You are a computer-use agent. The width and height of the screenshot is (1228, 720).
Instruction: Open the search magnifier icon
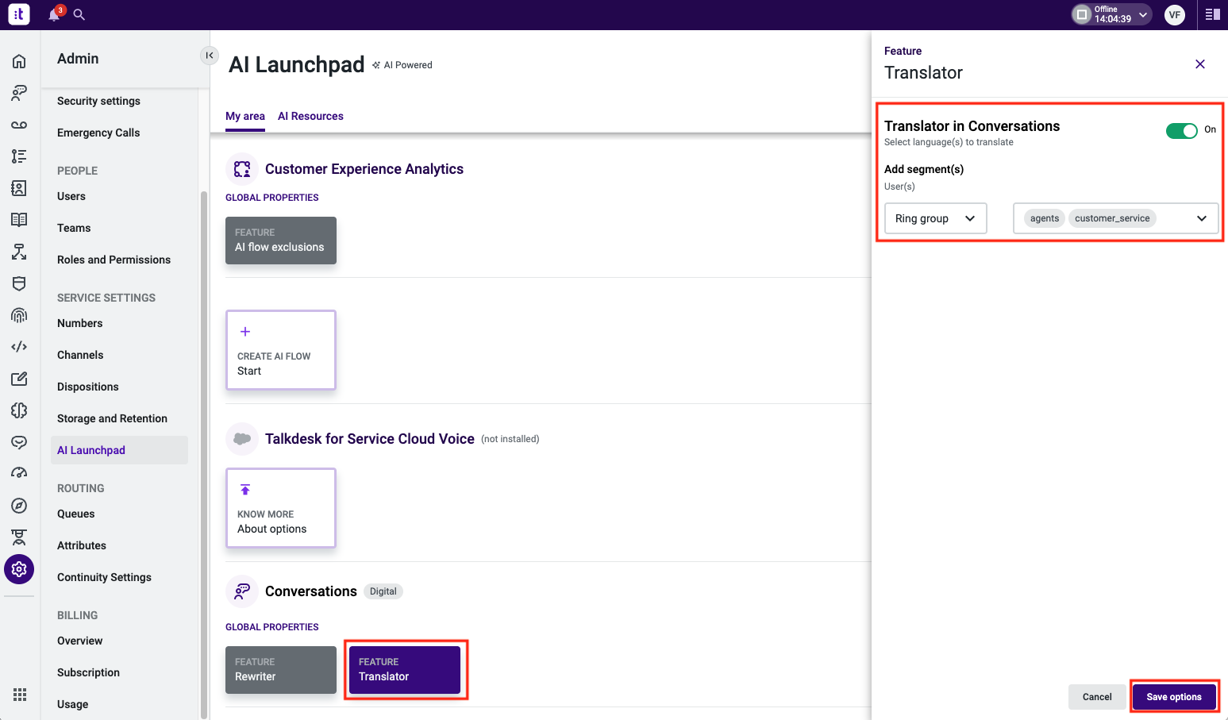(79, 14)
